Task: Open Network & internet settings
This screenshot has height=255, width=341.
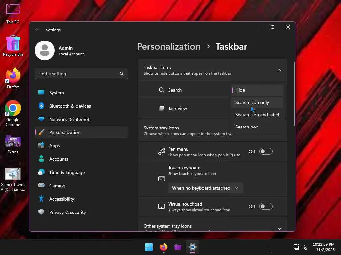Action: 81,119
